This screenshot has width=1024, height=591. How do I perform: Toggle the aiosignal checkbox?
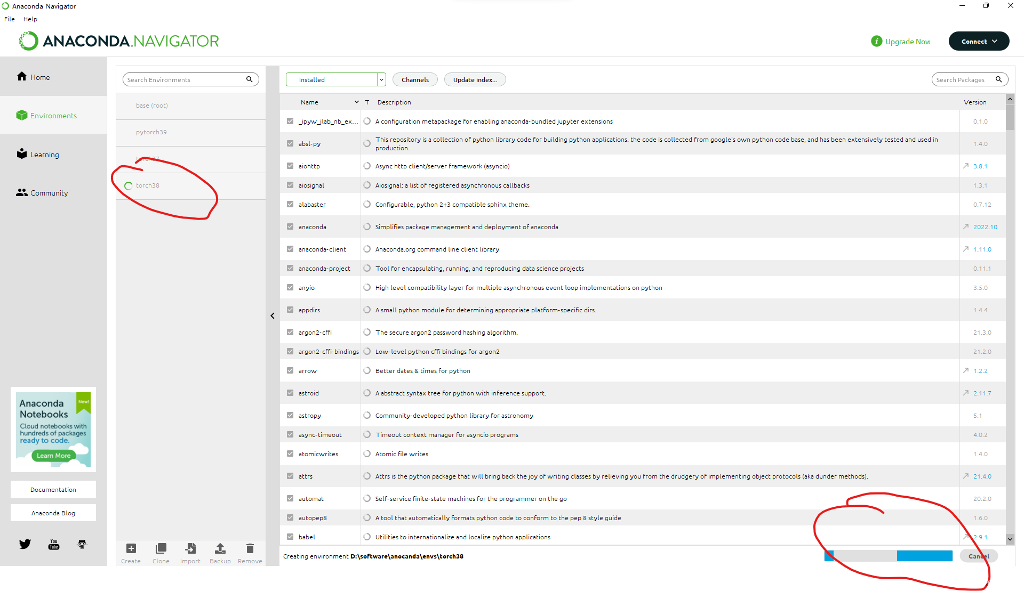290,185
